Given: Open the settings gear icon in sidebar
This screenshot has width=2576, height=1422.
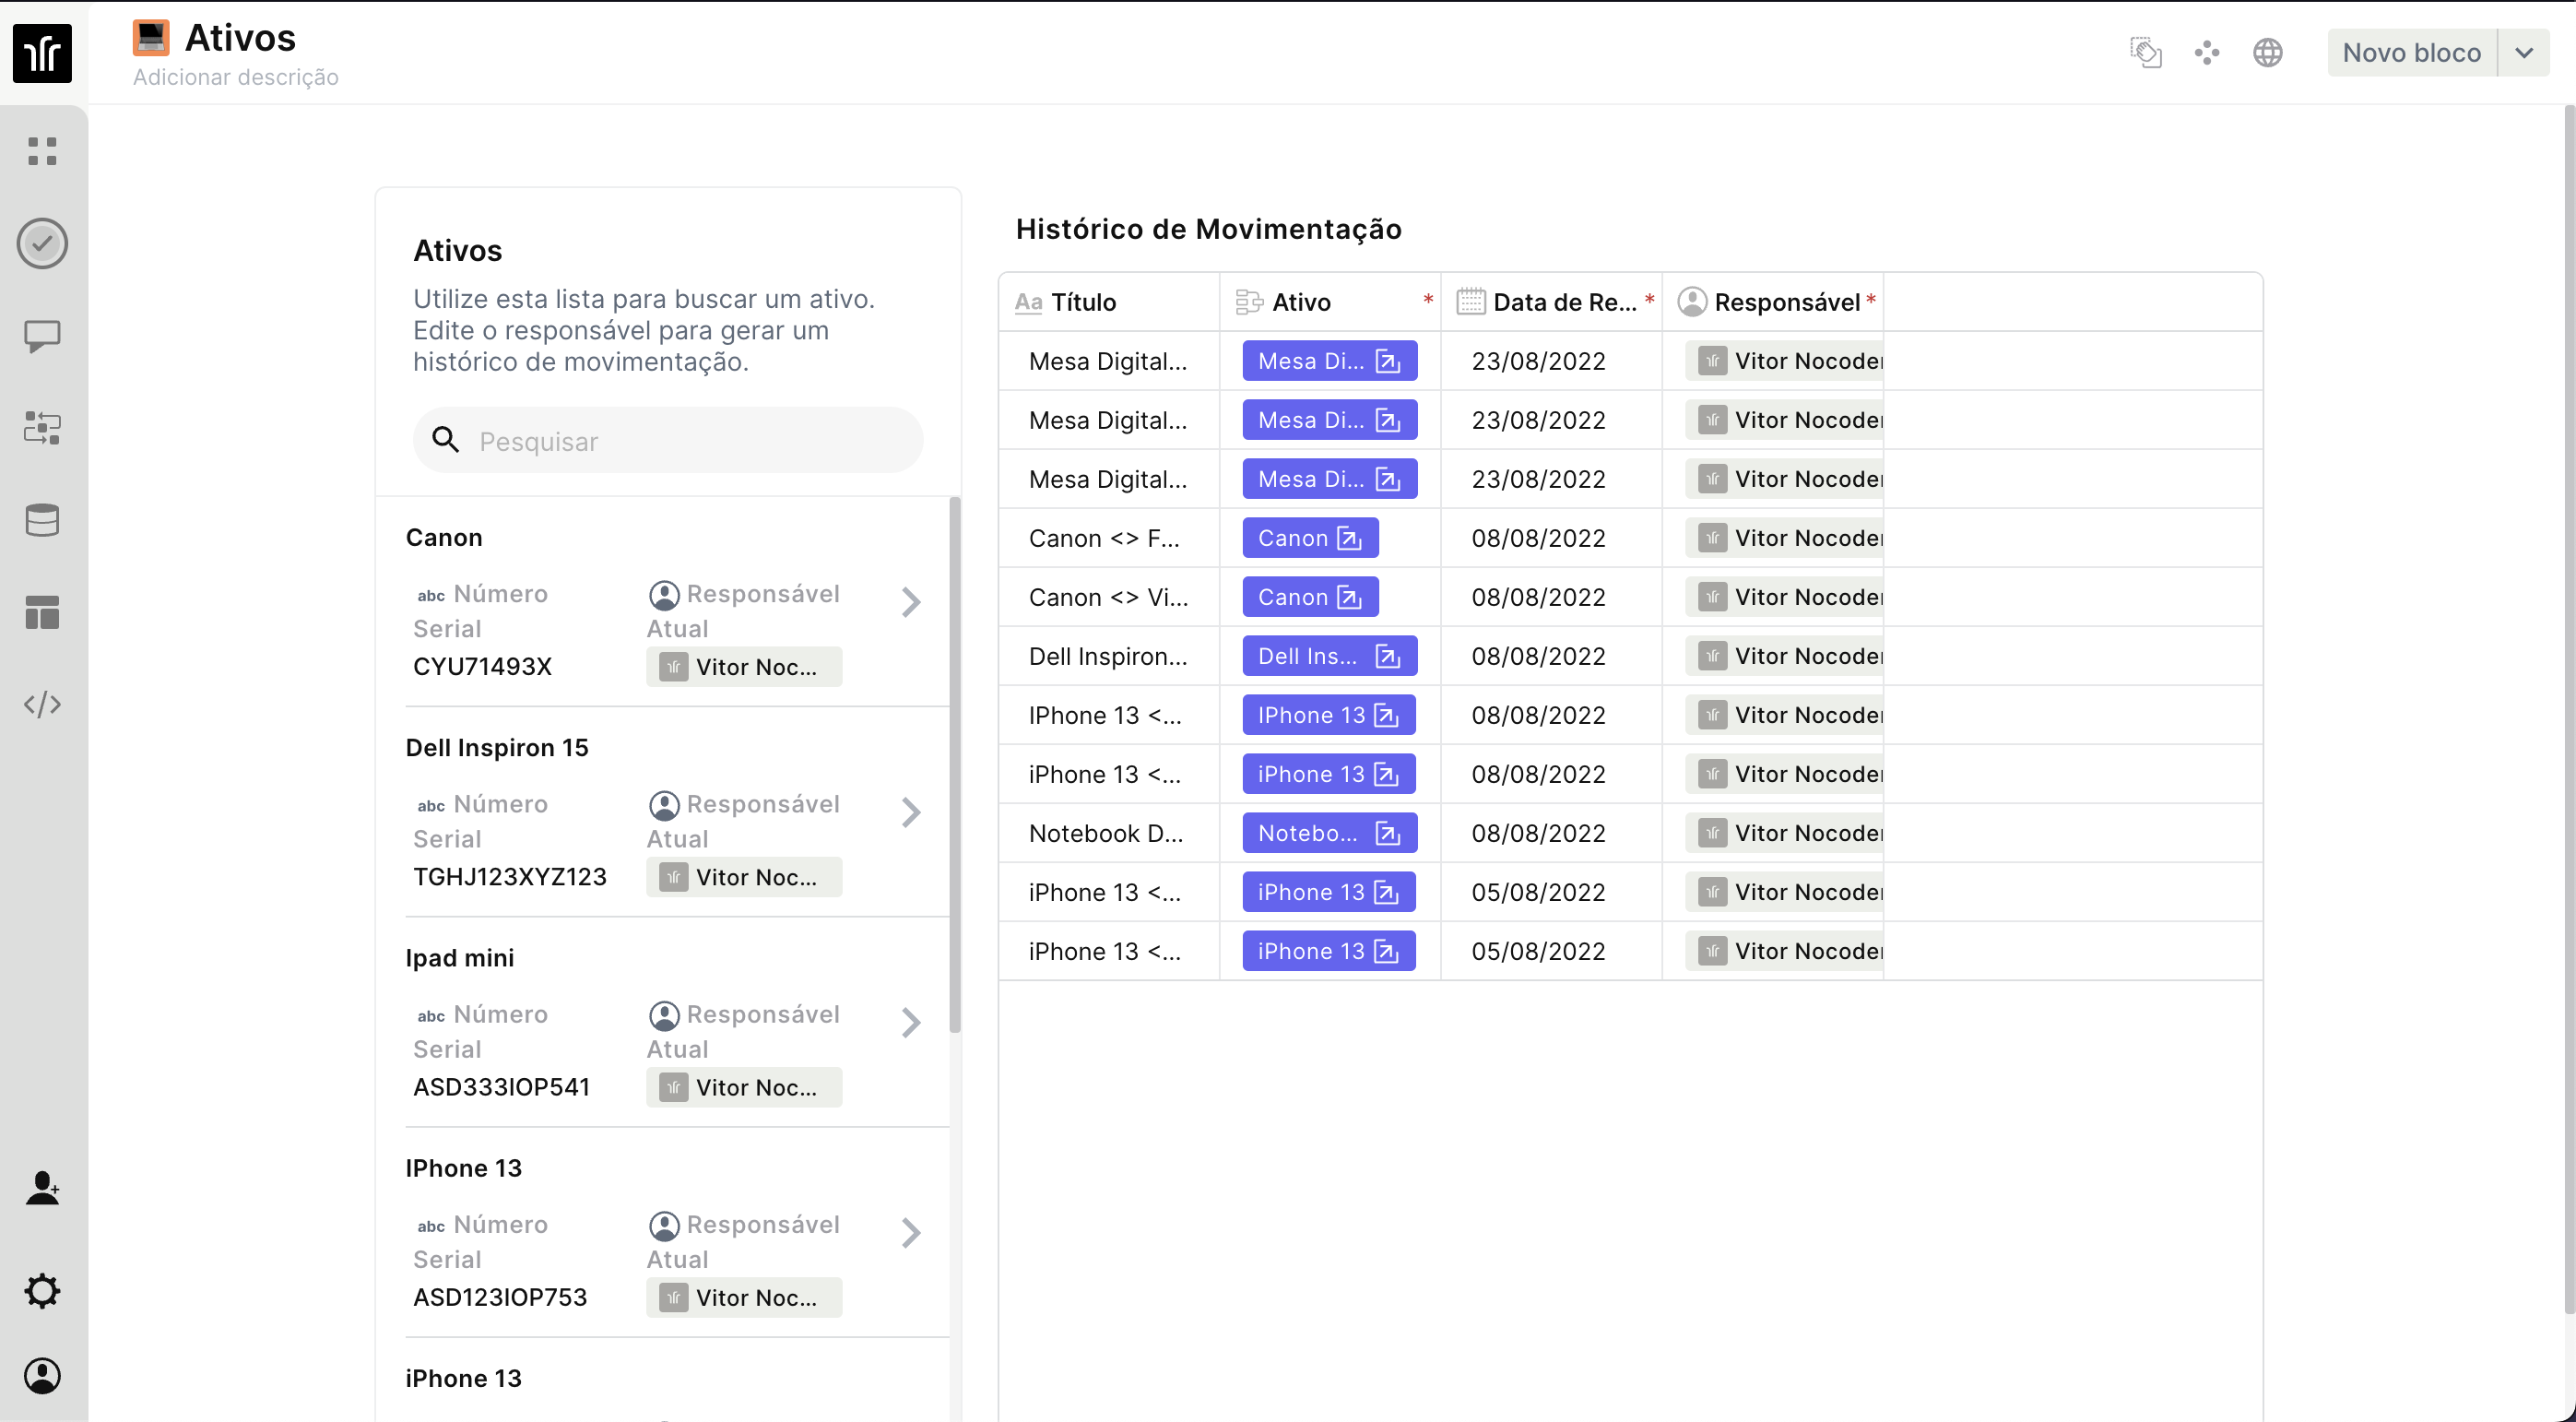Looking at the screenshot, I should coord(42,1290).
